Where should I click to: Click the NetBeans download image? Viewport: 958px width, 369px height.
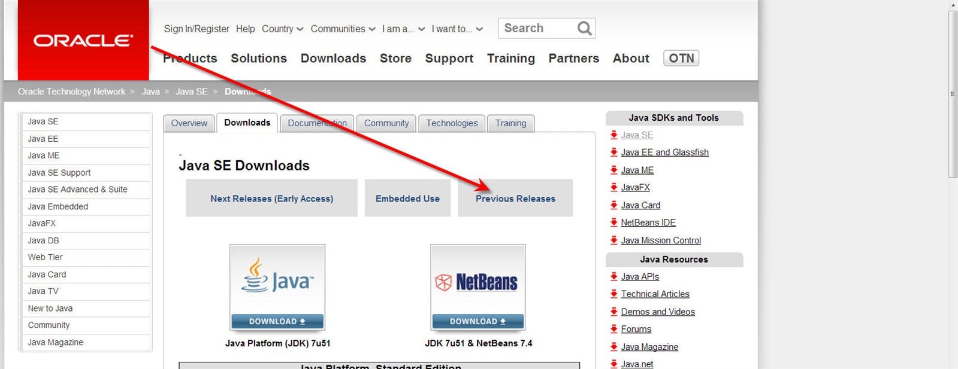478,288
